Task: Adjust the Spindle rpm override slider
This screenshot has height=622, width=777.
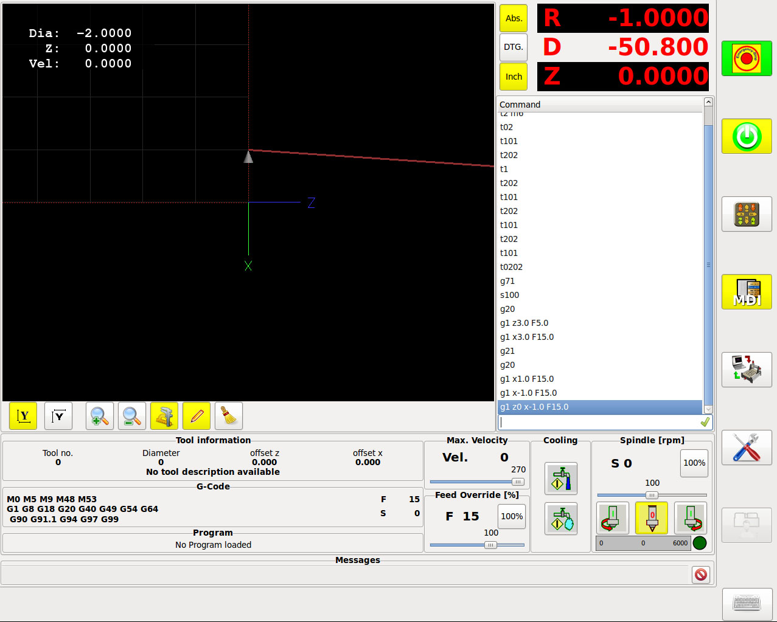Action: coord(652,495)
